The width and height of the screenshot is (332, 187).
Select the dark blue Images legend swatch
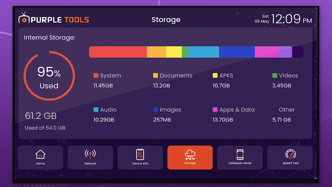(155, 110)
